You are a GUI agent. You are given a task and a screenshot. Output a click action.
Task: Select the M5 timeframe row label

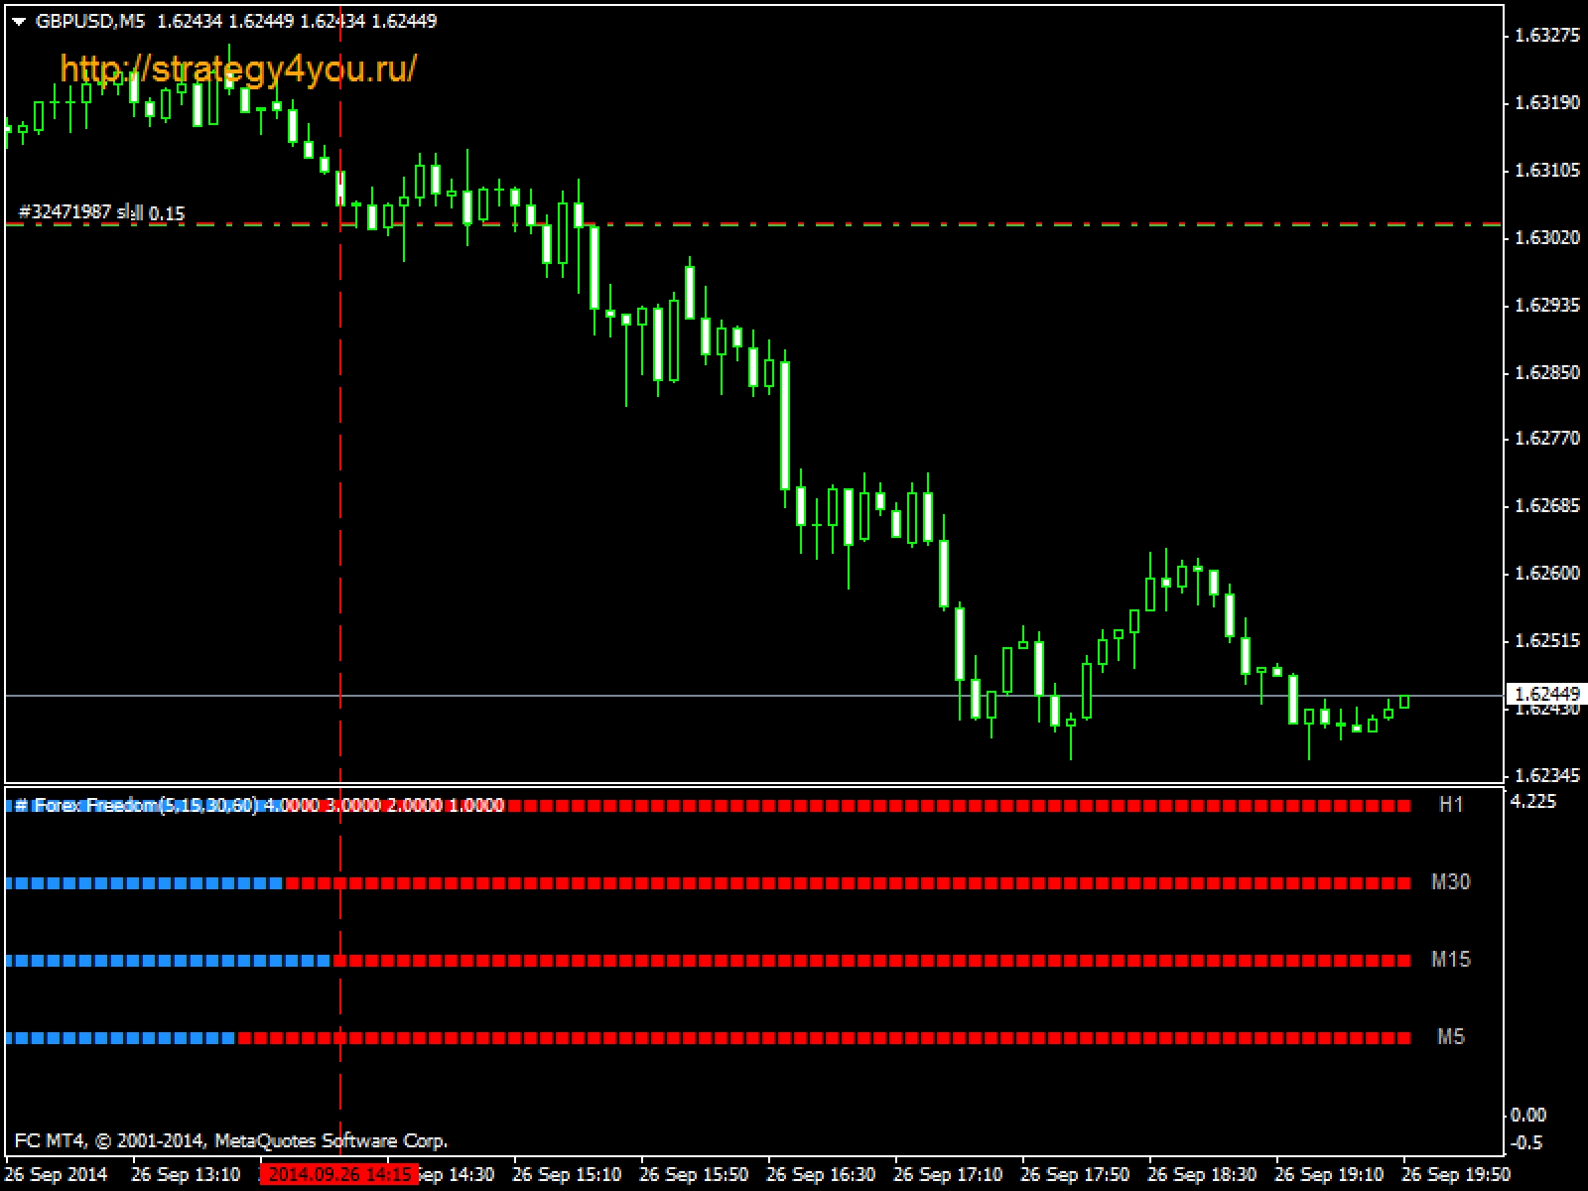(x=1450, y=1037)
